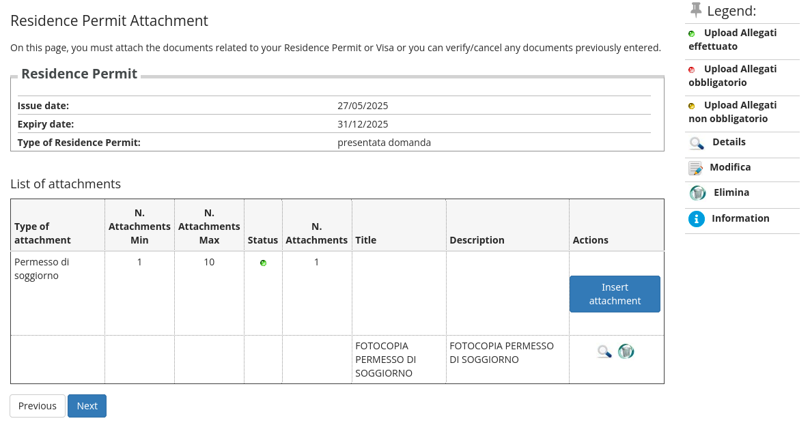Click the green Upload Allegati effettuato icon

[691, 33]
